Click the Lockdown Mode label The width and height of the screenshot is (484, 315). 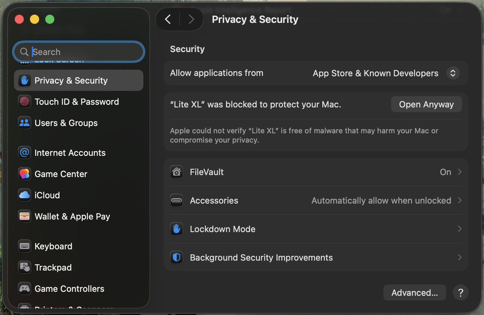[x=222, y=229]
